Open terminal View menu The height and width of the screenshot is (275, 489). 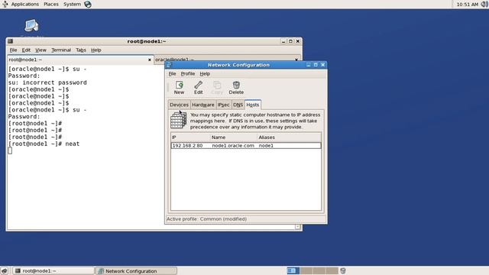[x=40, y=50]
